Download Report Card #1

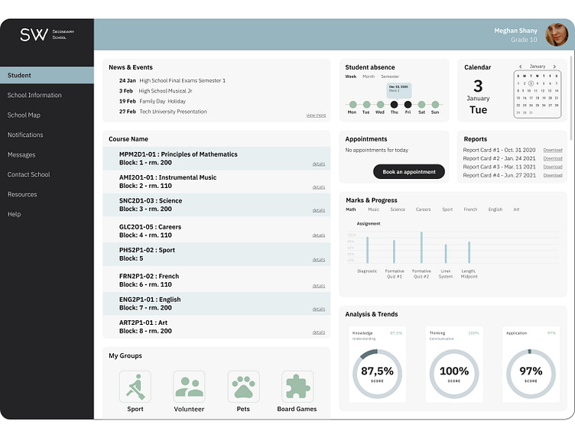pos(552,150)
